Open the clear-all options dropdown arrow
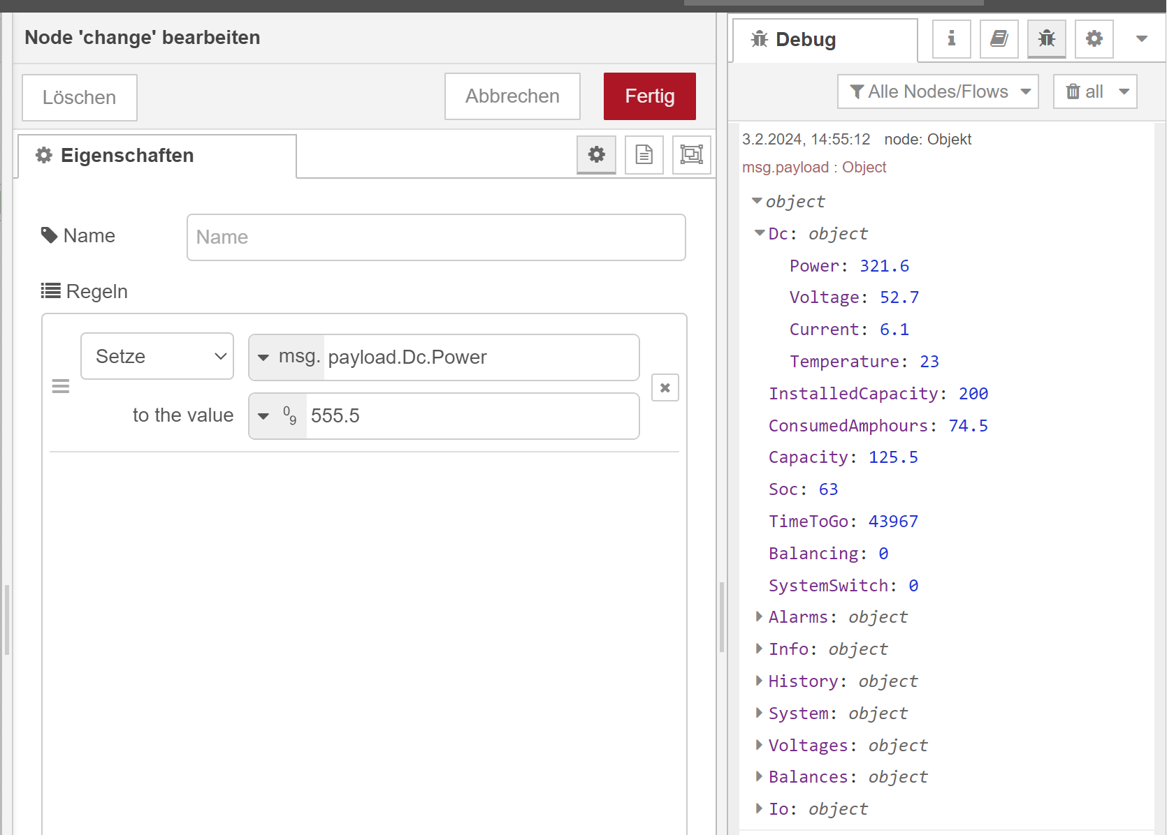Image resolution: width=1167 pixels, height=835 pixels. click(1124, 91)
